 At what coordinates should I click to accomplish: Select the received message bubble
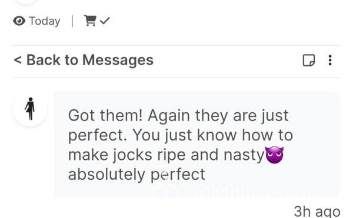coord(198,145)
